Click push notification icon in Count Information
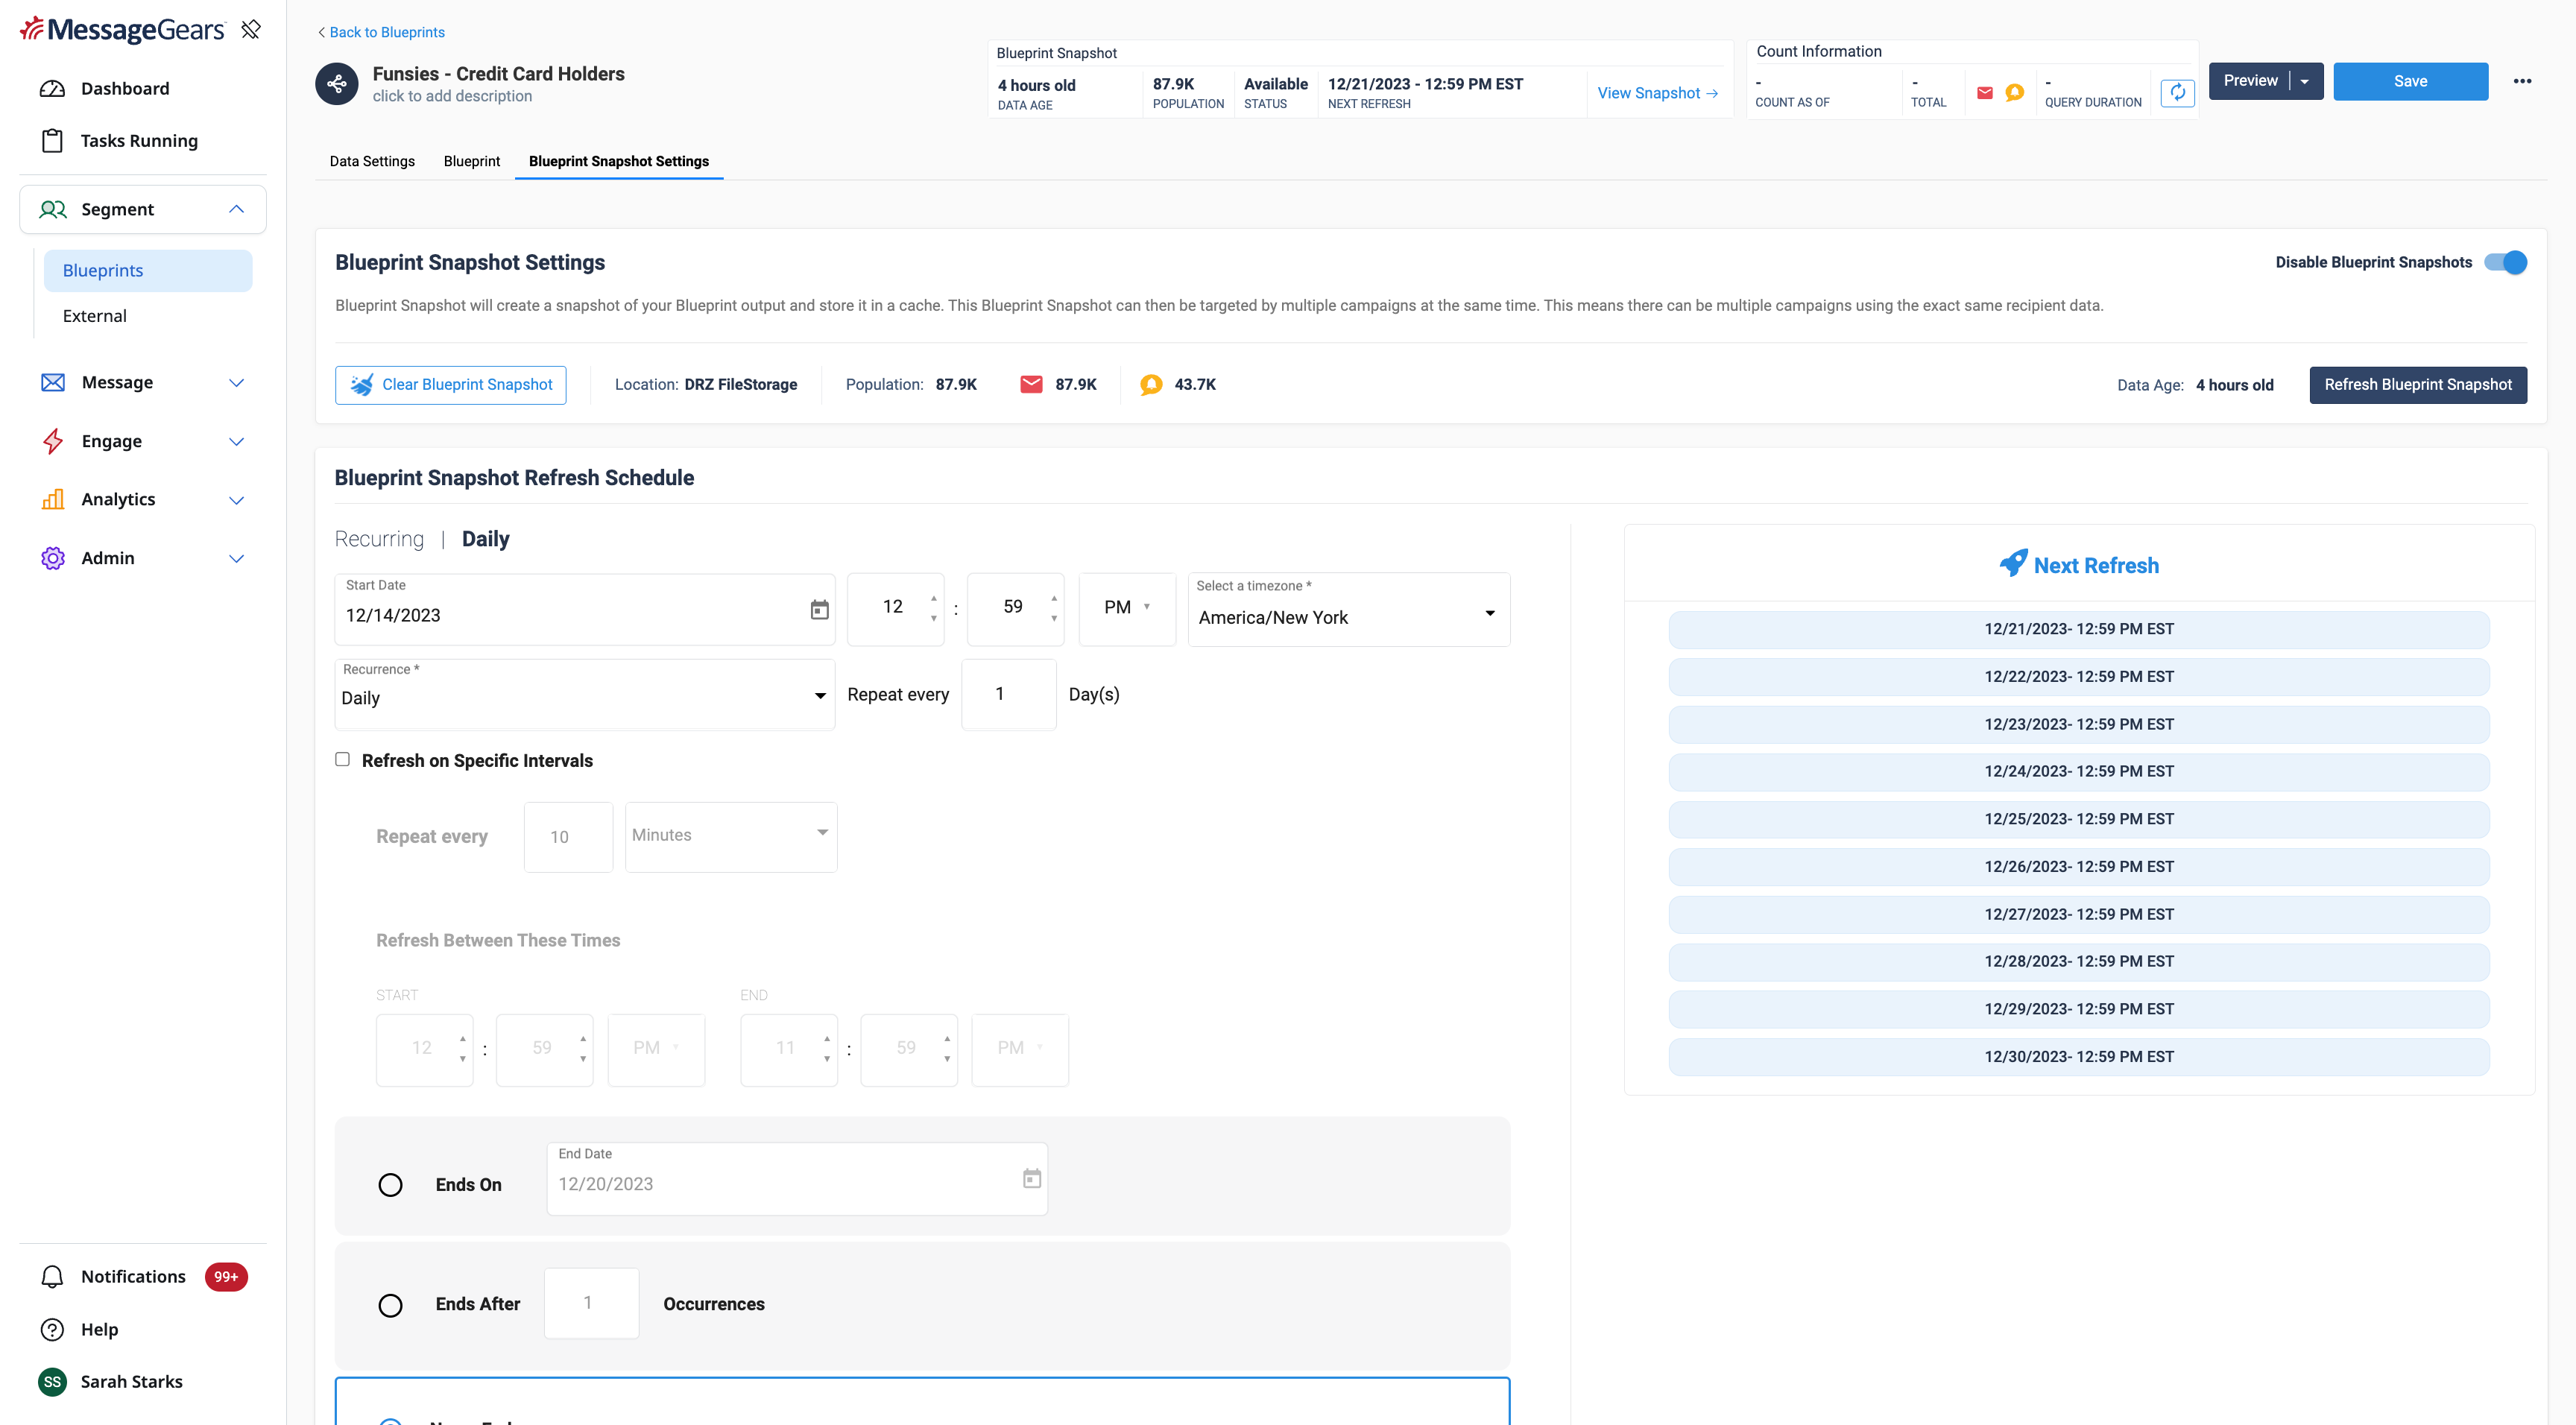Viewport: 2576px width, 1425px height. 2015,93
